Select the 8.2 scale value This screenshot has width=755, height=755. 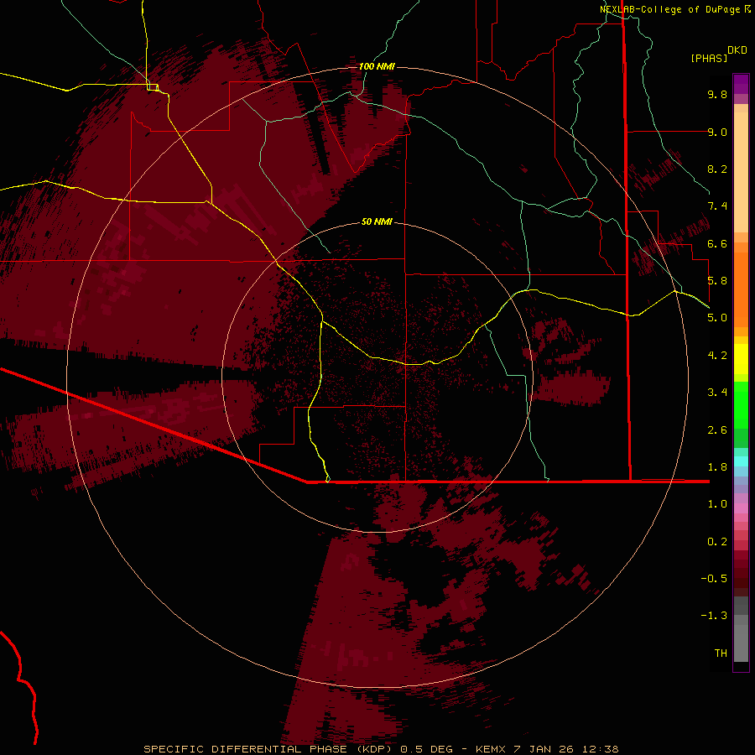pyautogui.click(x=717, y=169)
